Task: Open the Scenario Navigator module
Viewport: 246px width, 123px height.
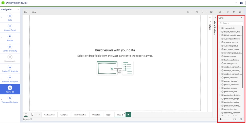Action: [x=10, y=79]
